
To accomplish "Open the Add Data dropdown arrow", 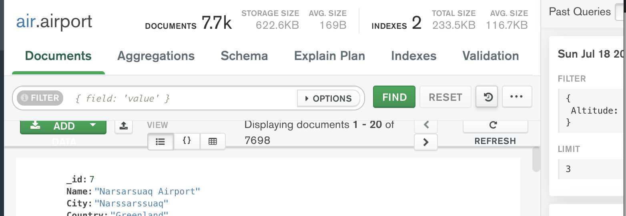I will (93, 125).
